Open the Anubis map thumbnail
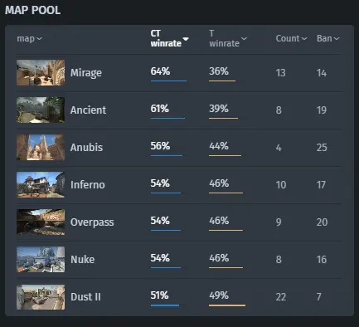This screenshot has width=359, height=327. 41,148
